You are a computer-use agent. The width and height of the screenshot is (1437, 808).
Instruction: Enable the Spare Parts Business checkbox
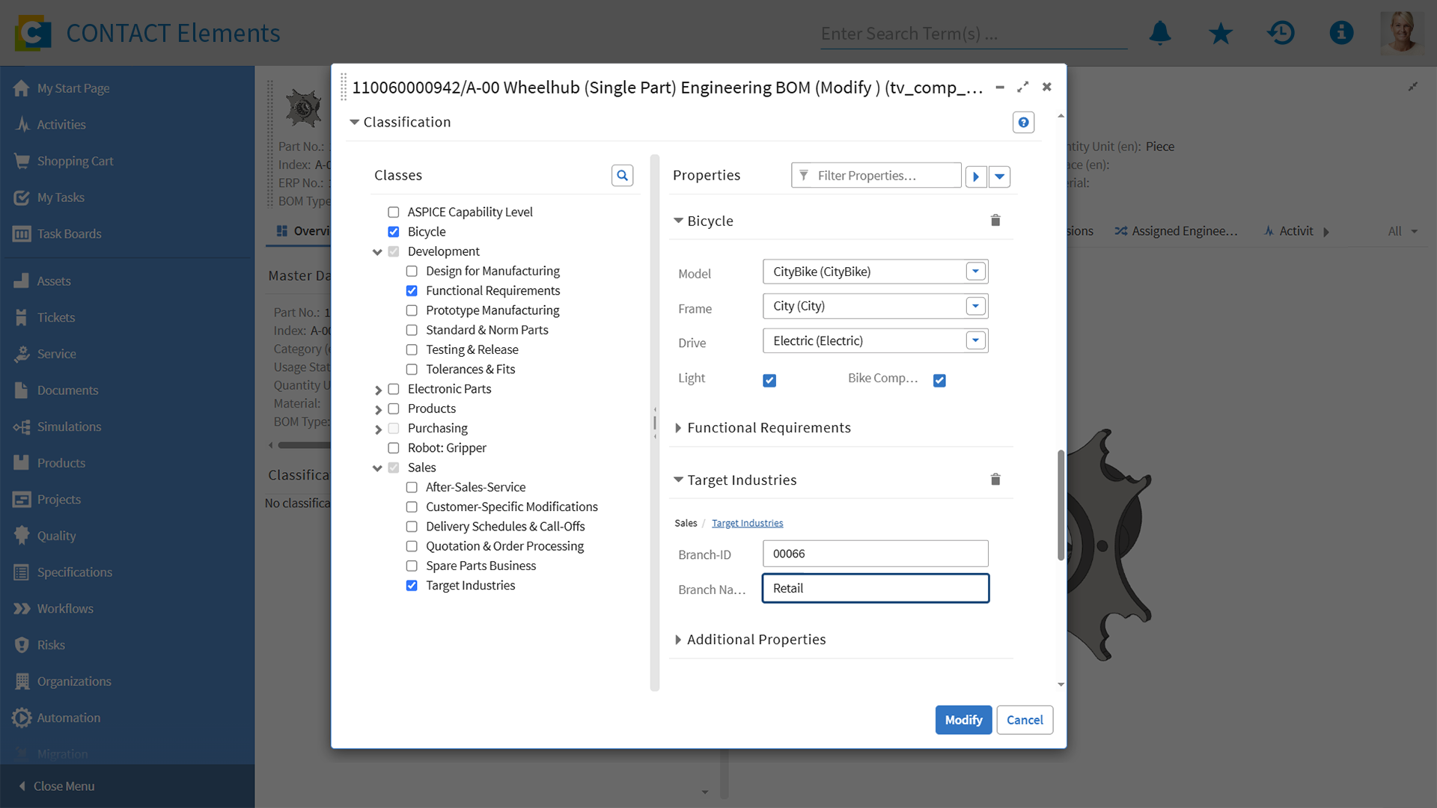(412, 566)
